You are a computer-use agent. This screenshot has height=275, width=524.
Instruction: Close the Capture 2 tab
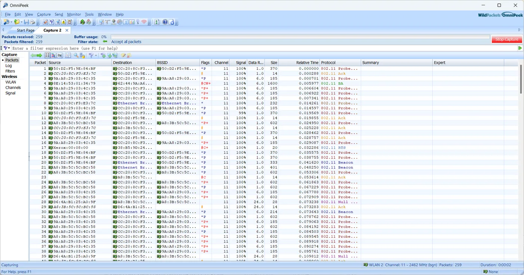pyautogui.click(x=67, y=30)
